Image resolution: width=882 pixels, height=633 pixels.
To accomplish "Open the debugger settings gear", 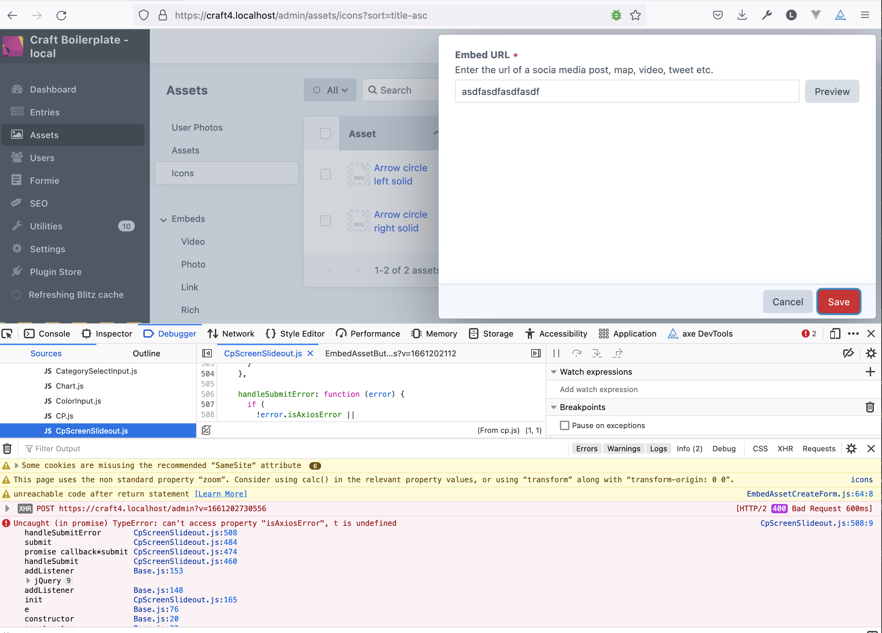I will click(x=871, y=353).
